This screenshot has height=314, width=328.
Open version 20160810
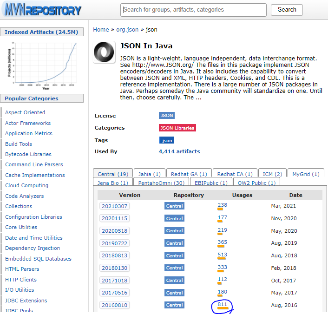tap(114, 305)
